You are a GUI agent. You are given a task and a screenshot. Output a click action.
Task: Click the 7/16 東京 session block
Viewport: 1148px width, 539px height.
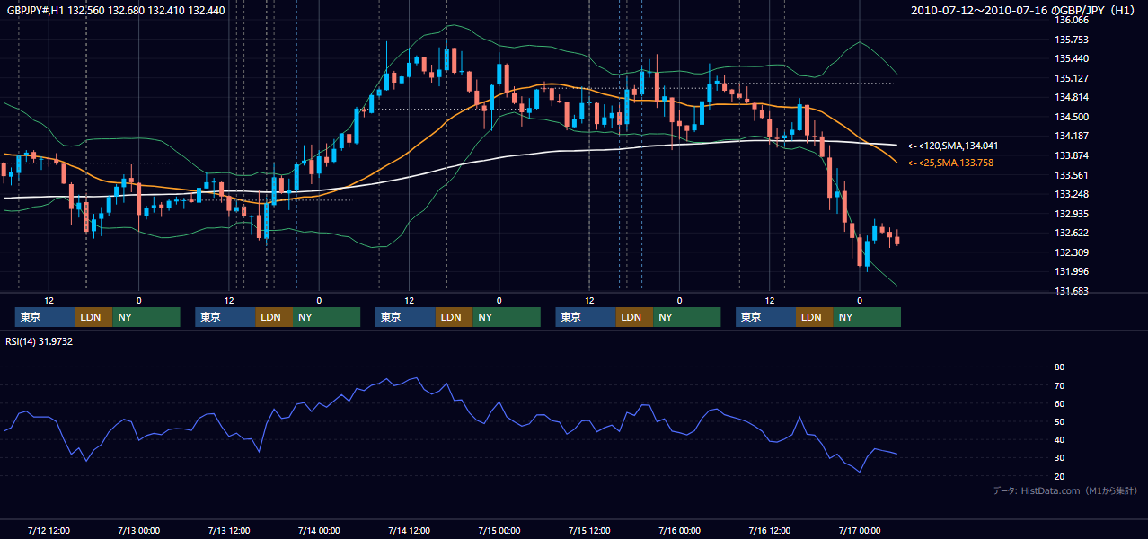(x=765, y=317)
